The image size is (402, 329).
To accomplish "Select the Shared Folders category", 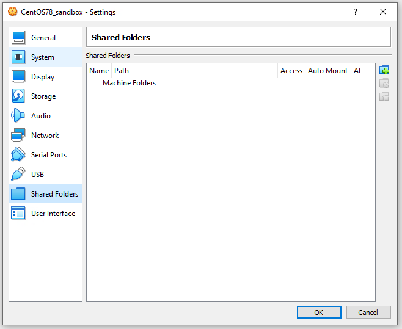I will tap(54, 194).
